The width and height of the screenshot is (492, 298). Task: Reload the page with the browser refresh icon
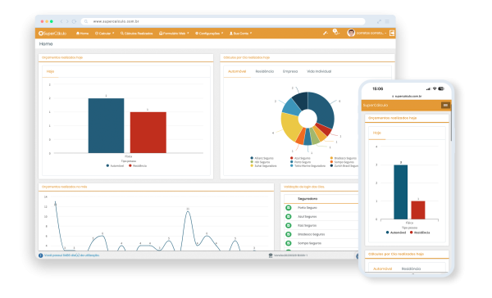pyautogui.click(x=74, y=21)
